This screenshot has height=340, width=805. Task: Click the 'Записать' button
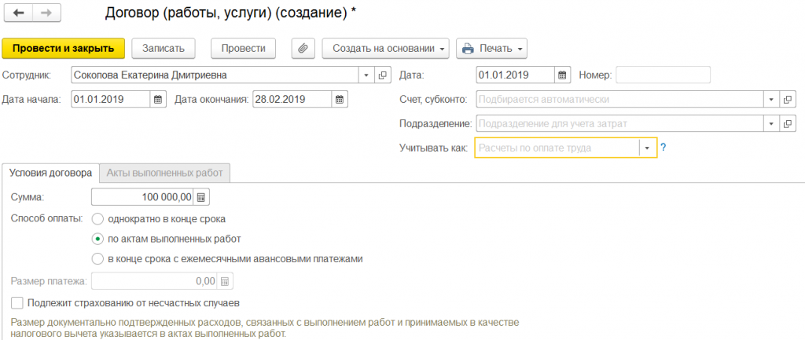click(x=163, y=48)
